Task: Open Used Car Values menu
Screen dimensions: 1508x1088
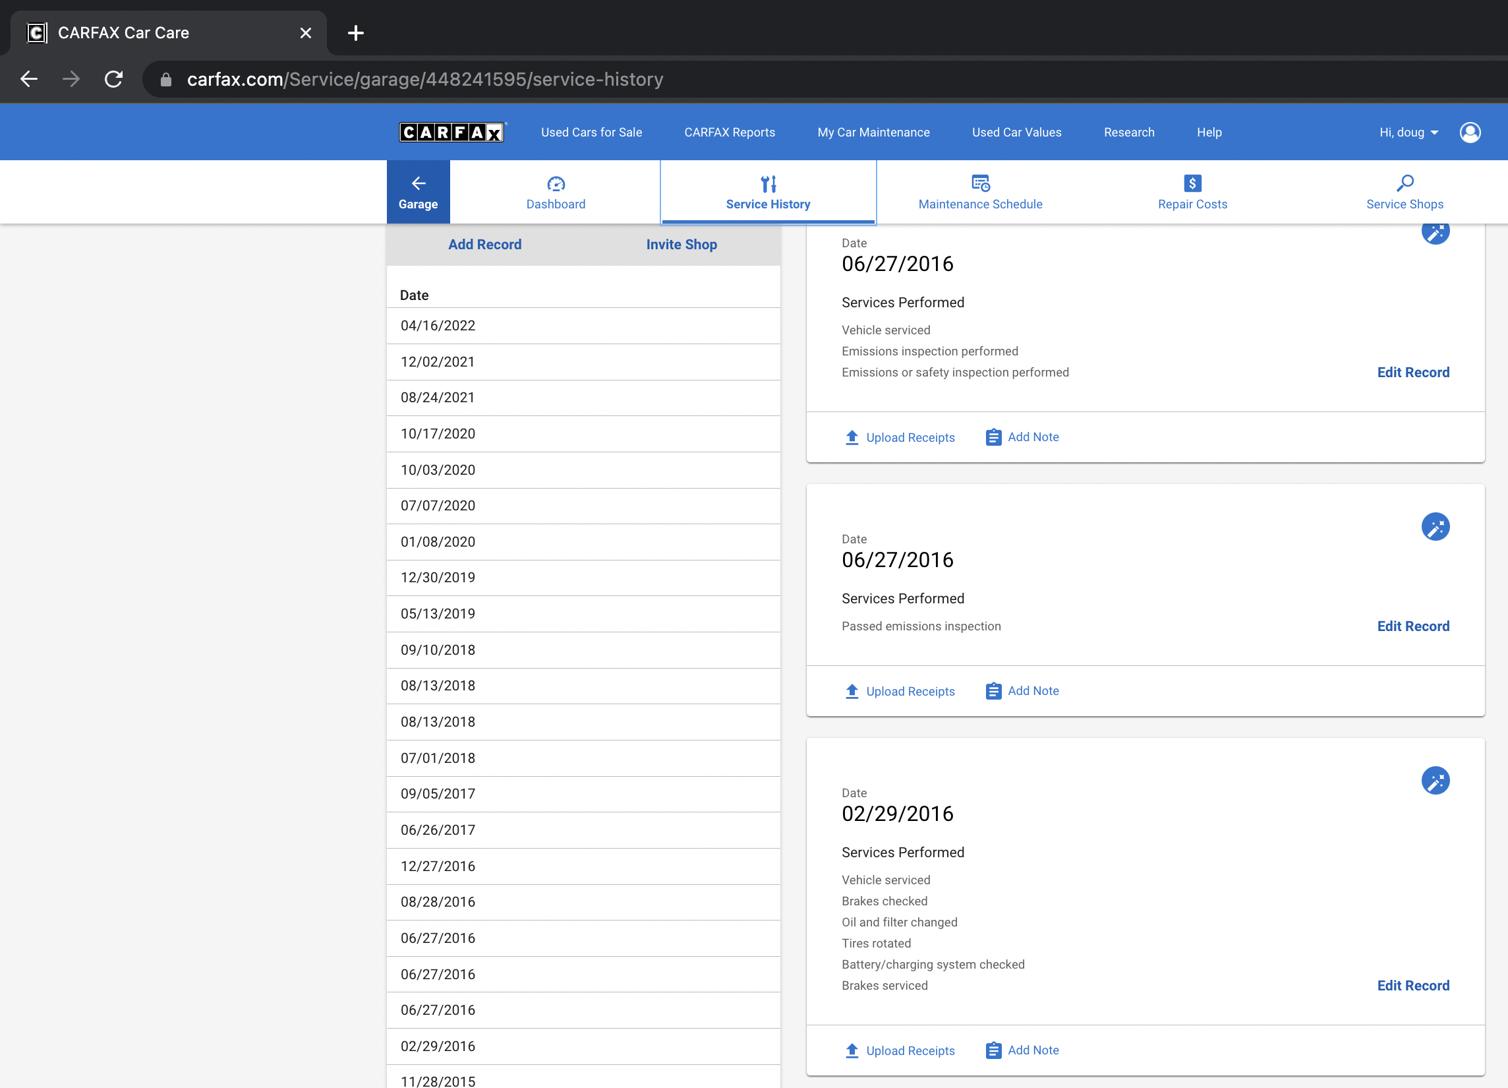Action: click(x=1016, y=133)
